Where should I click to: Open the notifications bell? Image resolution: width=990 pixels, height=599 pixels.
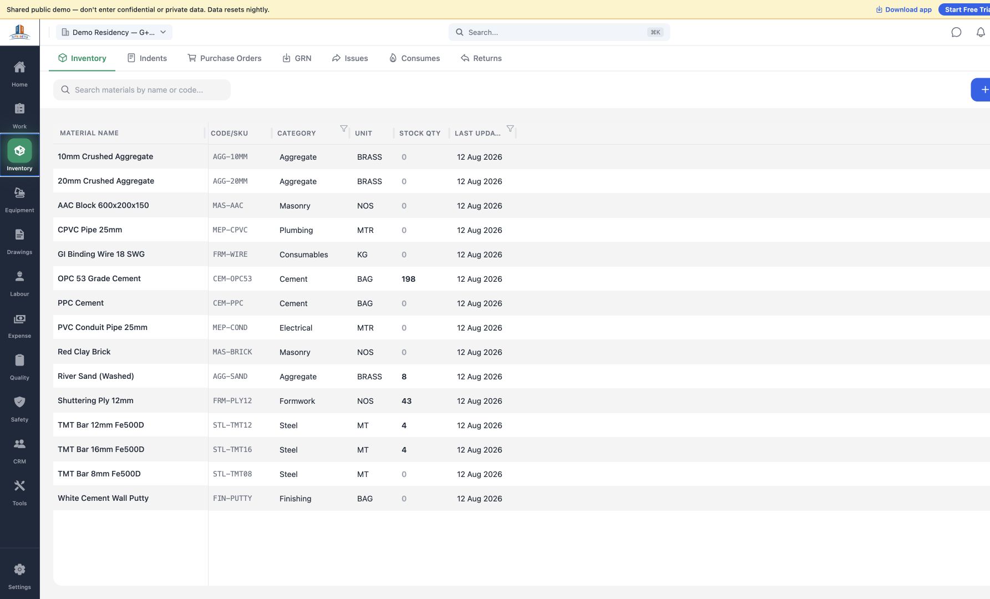click(x=981, y=32)
